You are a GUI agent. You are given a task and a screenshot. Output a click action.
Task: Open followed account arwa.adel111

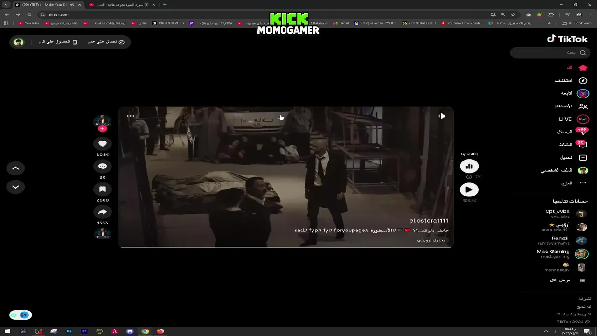(x=564, y=227)
